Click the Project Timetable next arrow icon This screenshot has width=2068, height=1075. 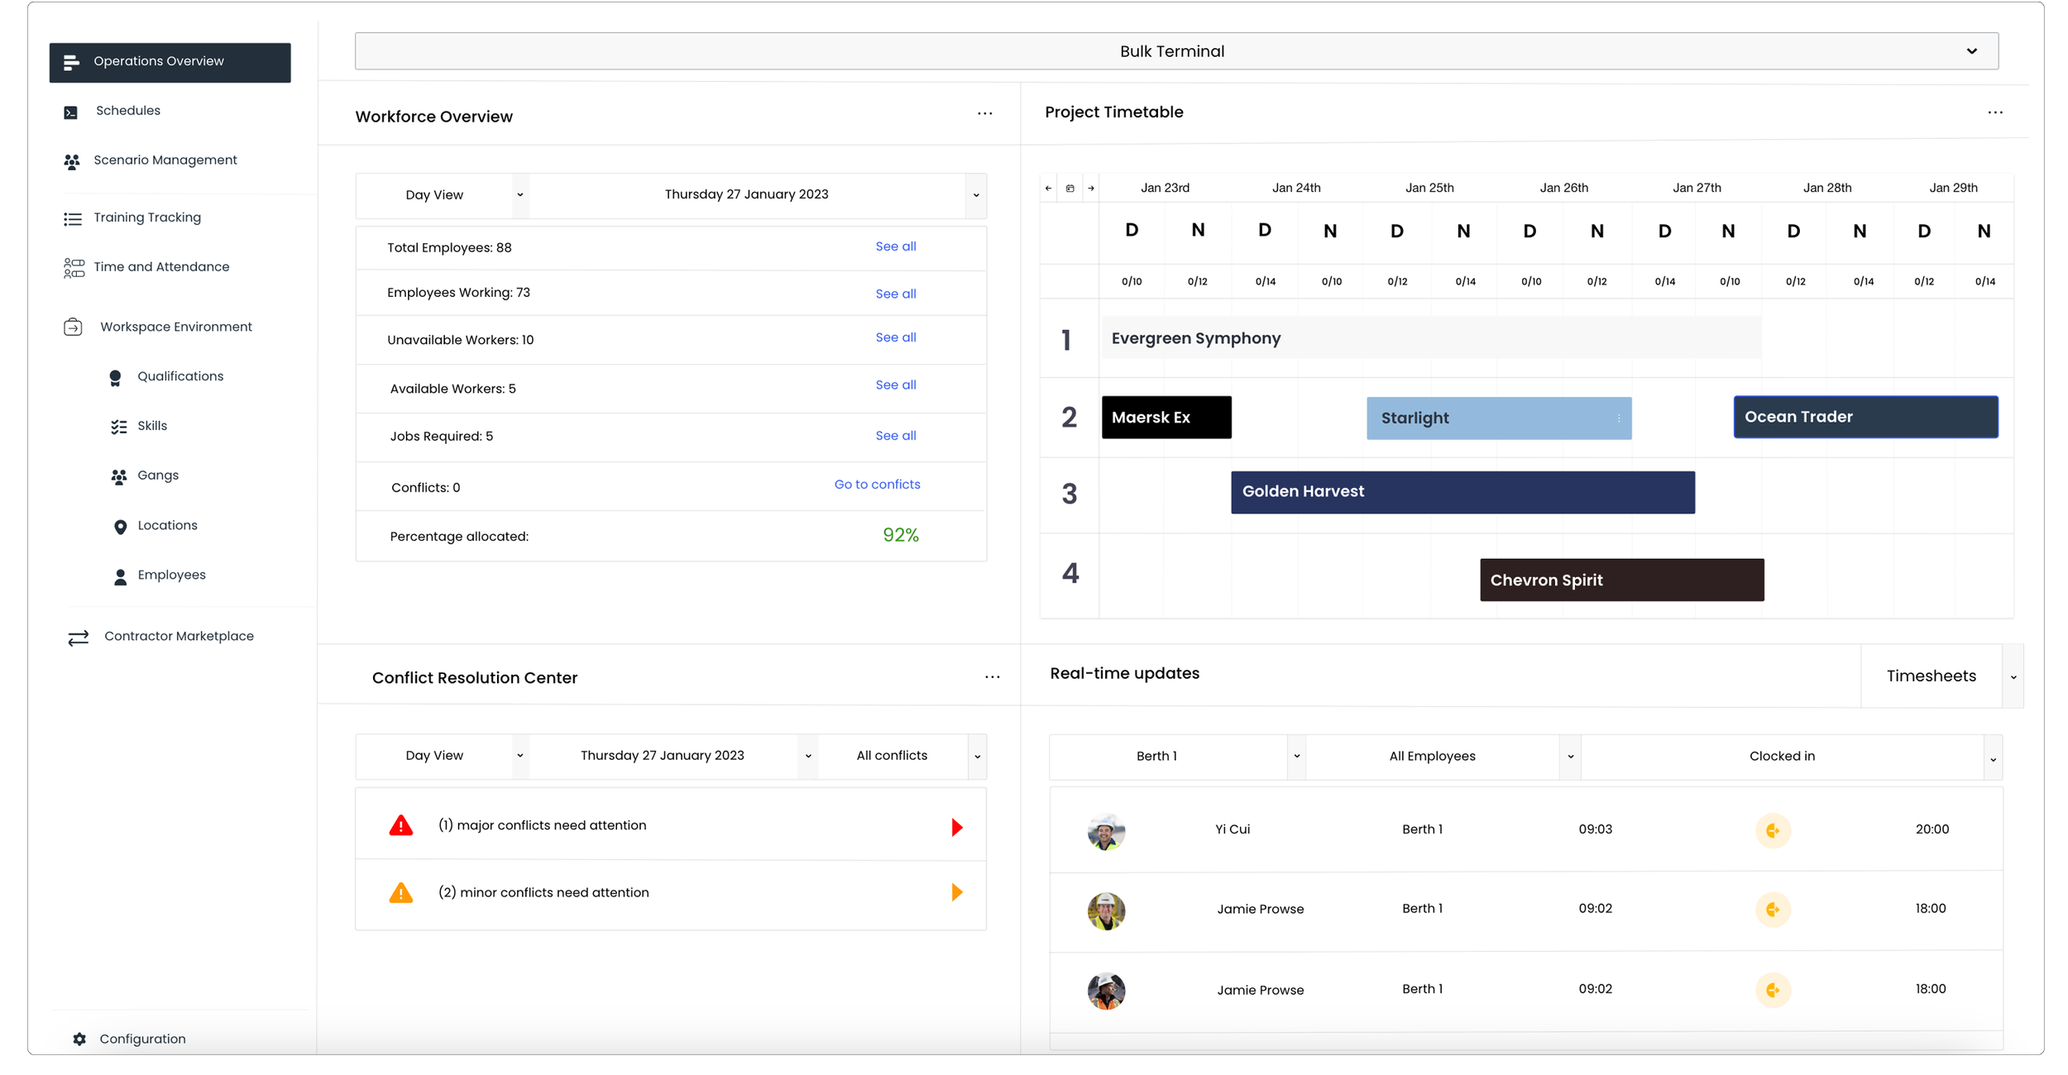[1091, 189]
